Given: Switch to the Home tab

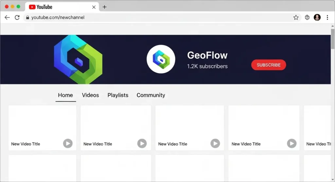Looking at the screenshot, I should 65,95.
